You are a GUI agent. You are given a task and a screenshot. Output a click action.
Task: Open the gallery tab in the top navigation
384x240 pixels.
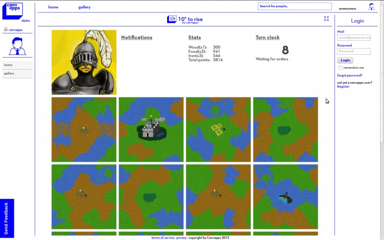[x=84, y=7]
